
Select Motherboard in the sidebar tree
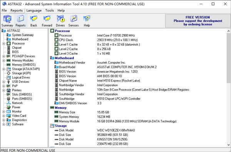point(20,39)
